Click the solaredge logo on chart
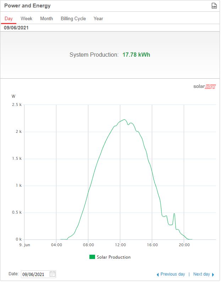Viewport: 221px width, 282px height. tap(205, 87)
